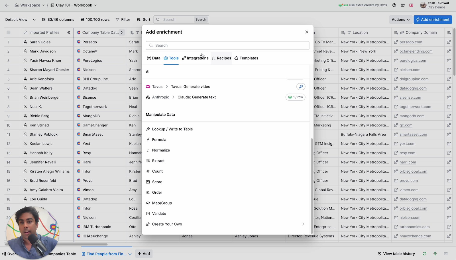Click the run icon on Company Table Data column

[122, 32]
